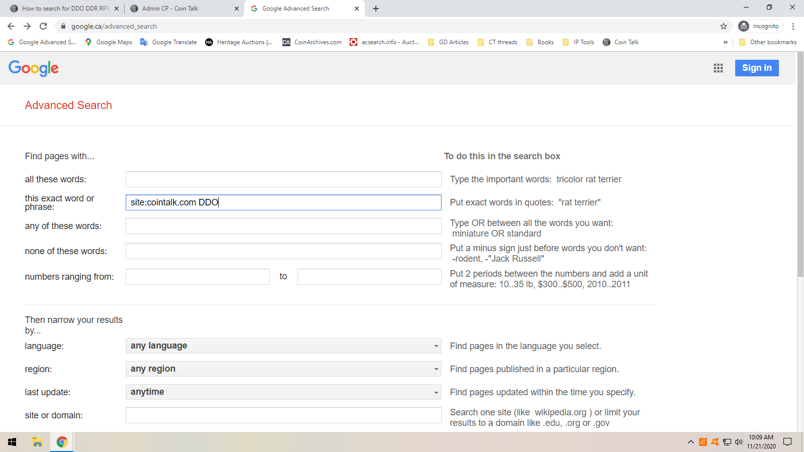Open the Google apps grid
The width and height of the screenshot is (804, 452).
click(718, 68)
